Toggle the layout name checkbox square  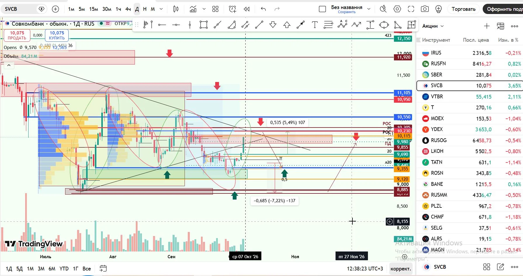coord(322,9)
